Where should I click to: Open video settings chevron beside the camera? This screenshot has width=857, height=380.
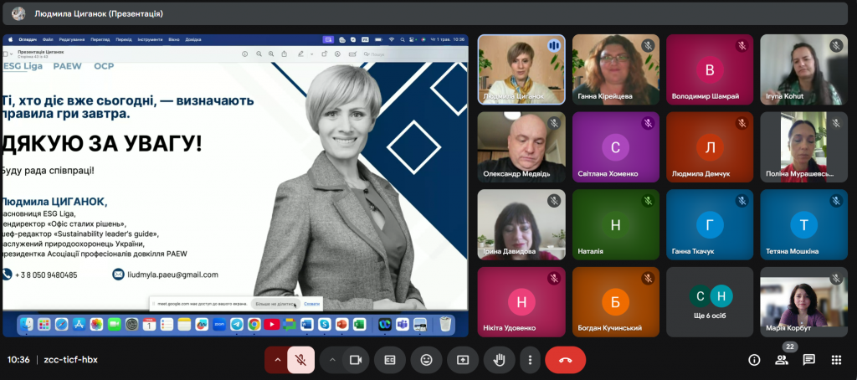pyautogui.click(x=331, y=360)
